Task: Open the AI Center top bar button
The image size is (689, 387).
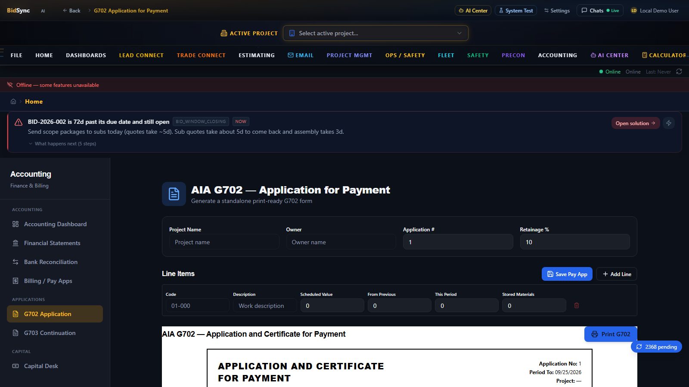Action: tap(473, 10)
